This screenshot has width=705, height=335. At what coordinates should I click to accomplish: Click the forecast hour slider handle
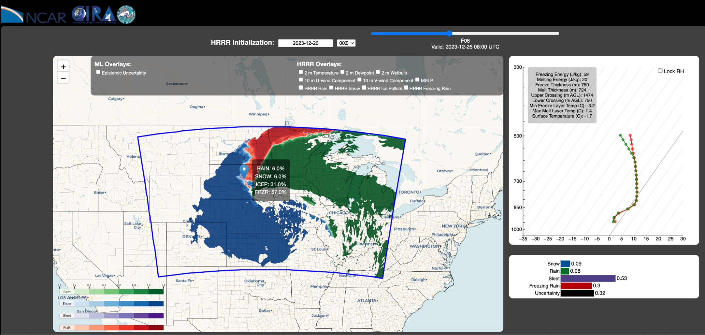pyautogui.click(x=449, y=33)
